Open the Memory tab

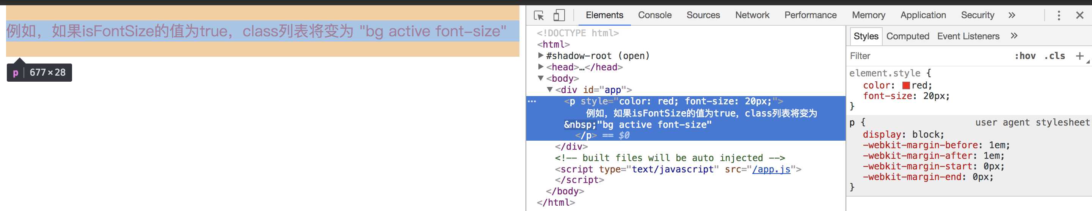[868, 15]
